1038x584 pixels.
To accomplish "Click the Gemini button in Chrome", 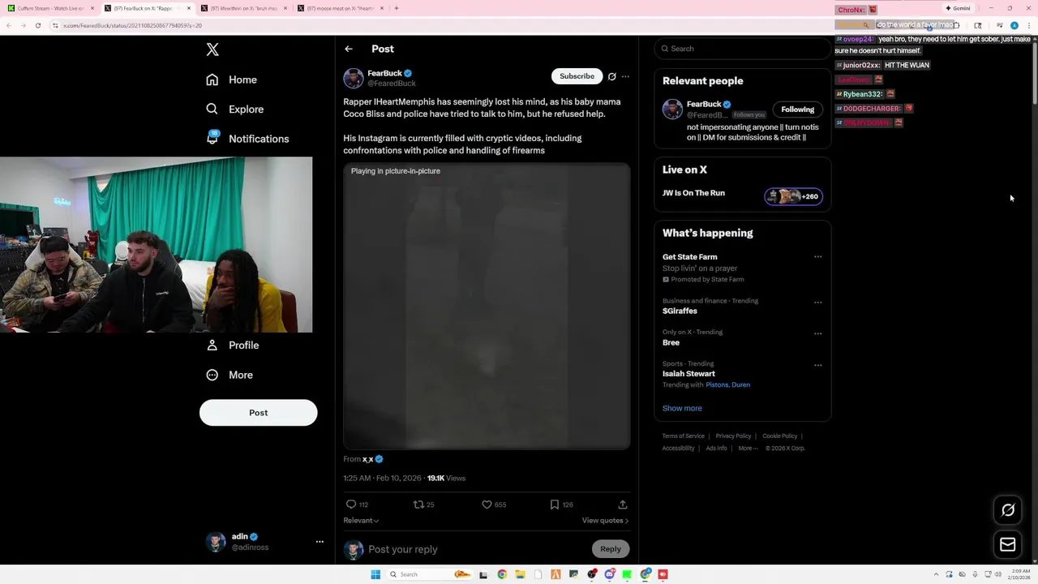I will (x=958, y=8).
